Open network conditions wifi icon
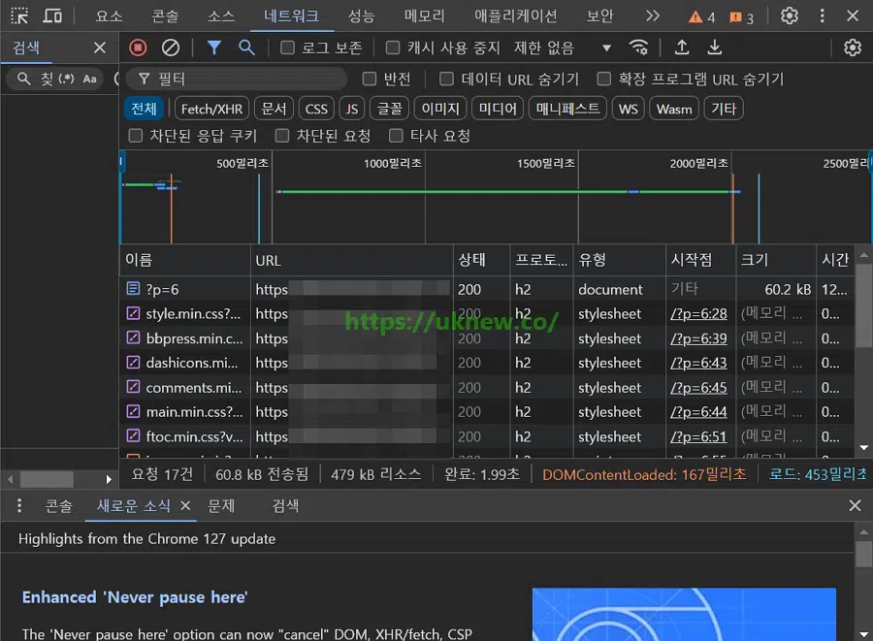The image size is (873, 641). click(x=638, y=48)
